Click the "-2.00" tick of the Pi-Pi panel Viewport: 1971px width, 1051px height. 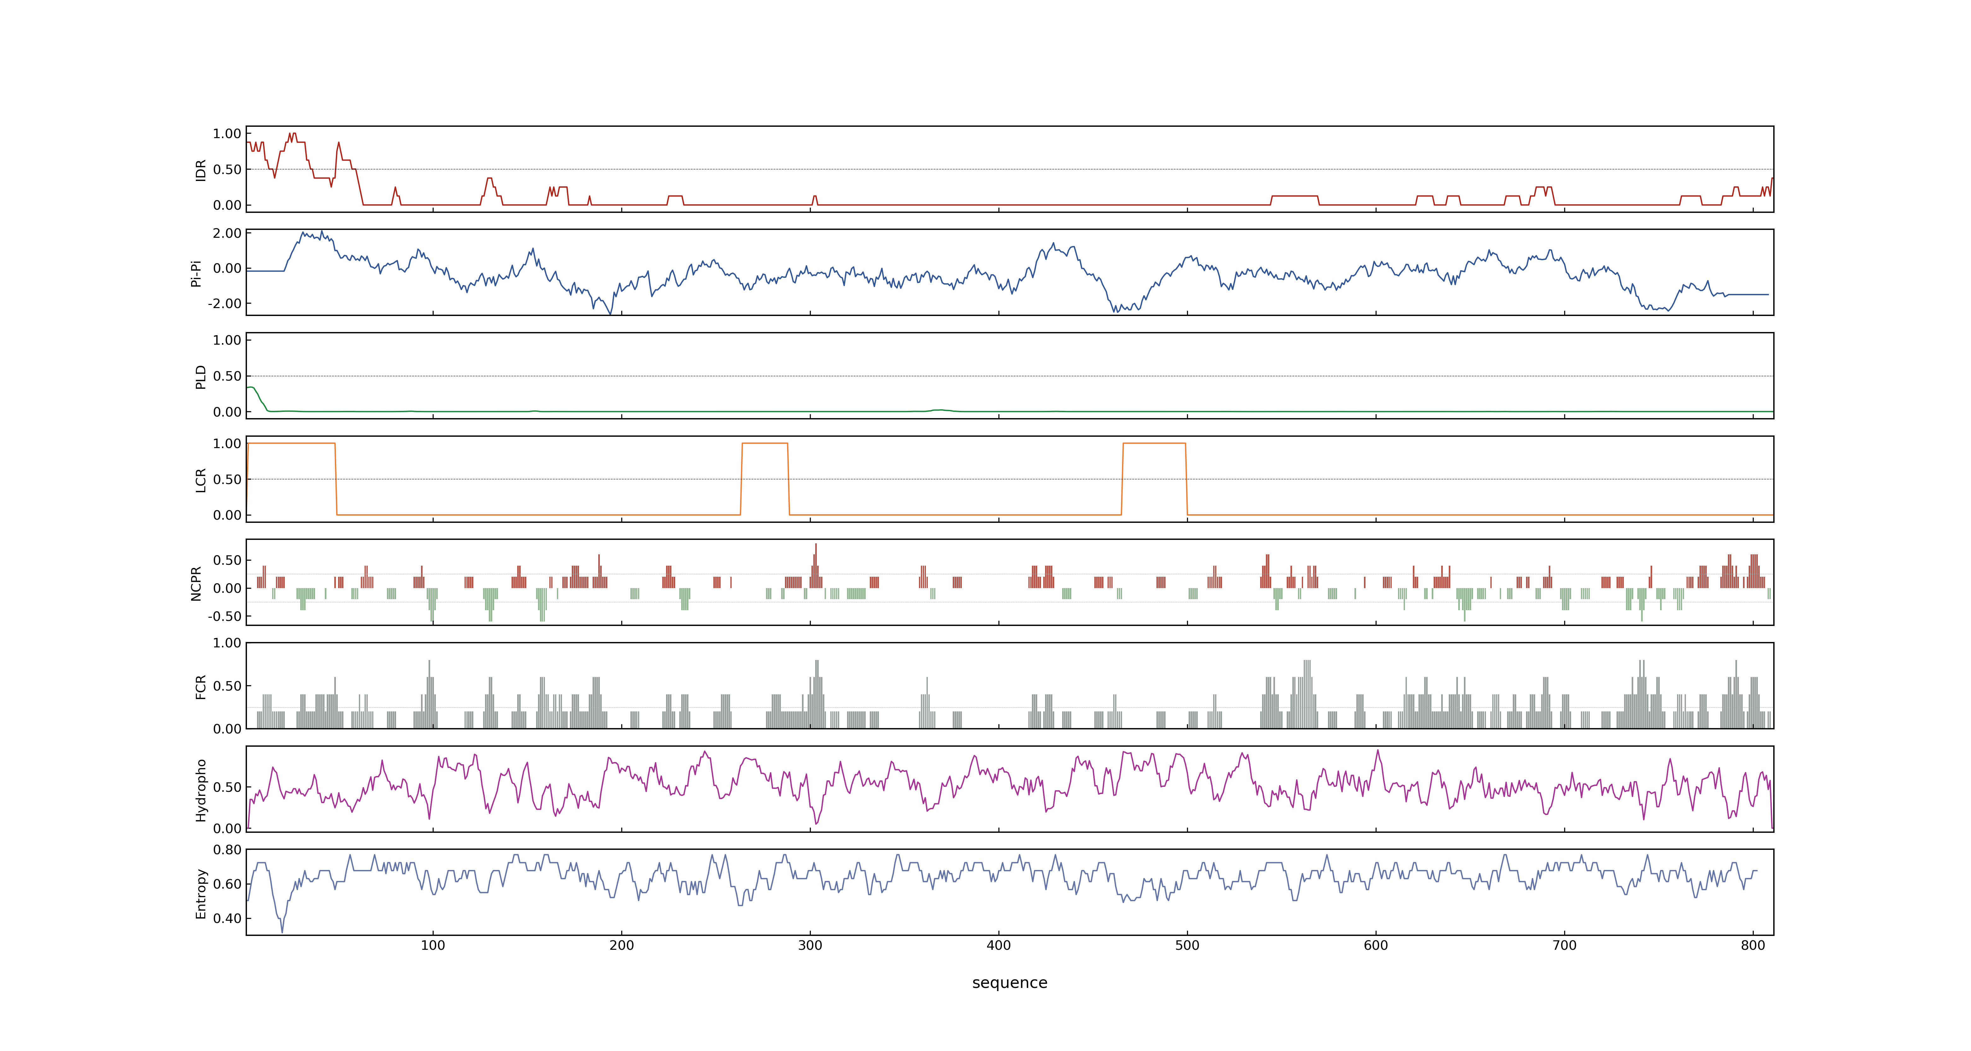[x=225, y=304]
